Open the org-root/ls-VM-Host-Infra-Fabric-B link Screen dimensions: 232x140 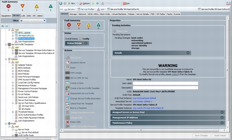(x=148, y=108)
